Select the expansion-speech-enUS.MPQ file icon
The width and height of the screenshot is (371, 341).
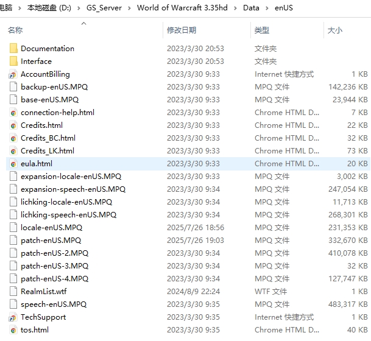(x=13, y=189)
